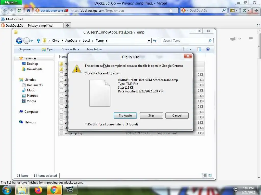Image resolution: width=261 pixels, height=195 pixels.
Task: Switch to large icons view in status bar
Action: click(210, 176)
